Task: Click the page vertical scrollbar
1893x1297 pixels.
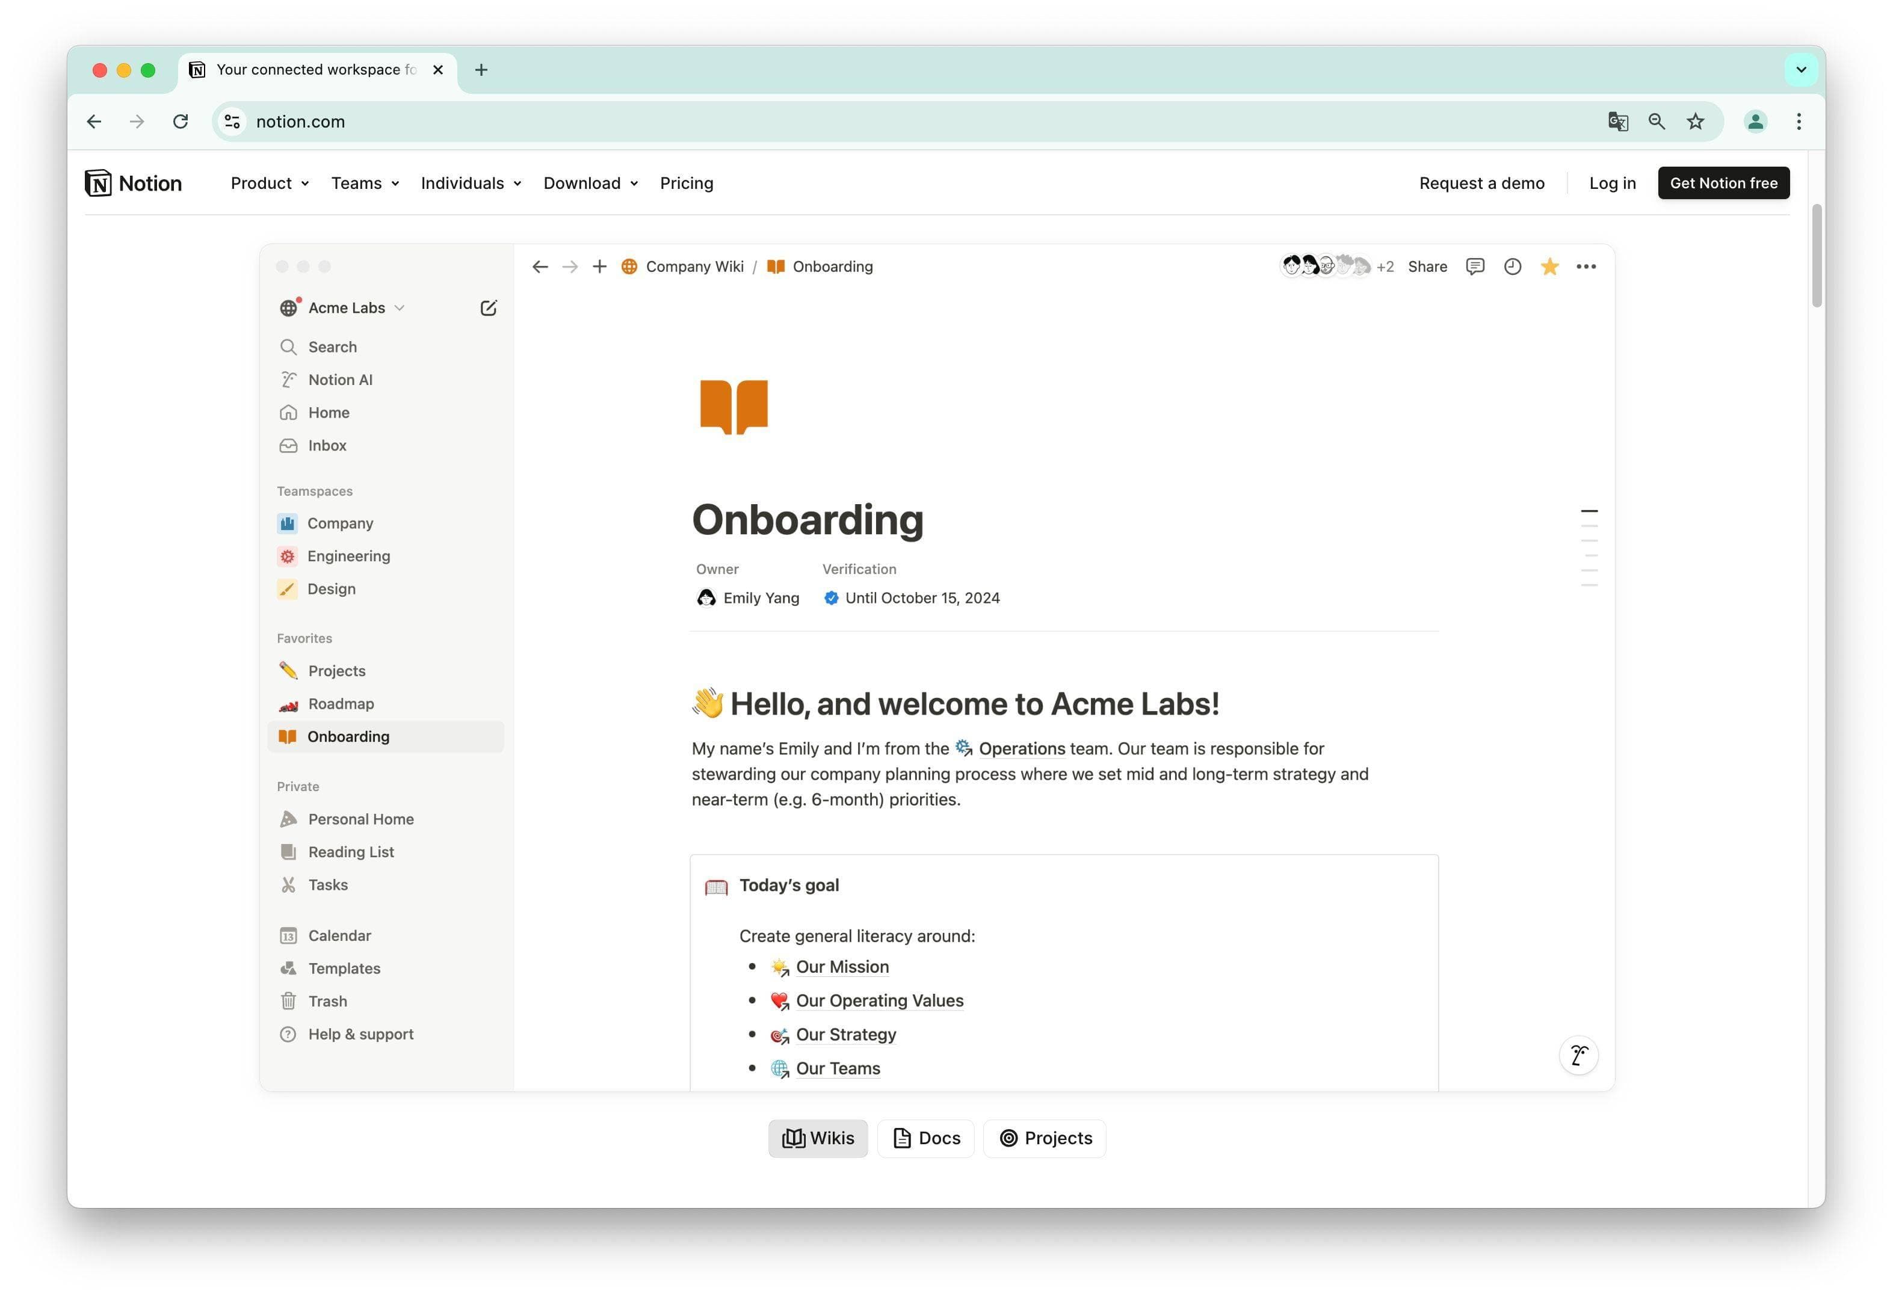Action: [1817, 256]
